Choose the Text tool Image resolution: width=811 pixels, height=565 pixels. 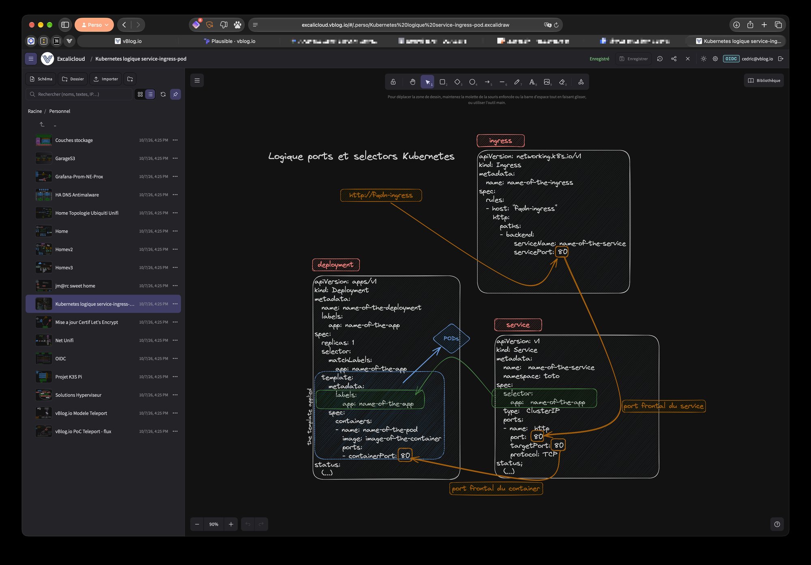[x=532, y=82]
